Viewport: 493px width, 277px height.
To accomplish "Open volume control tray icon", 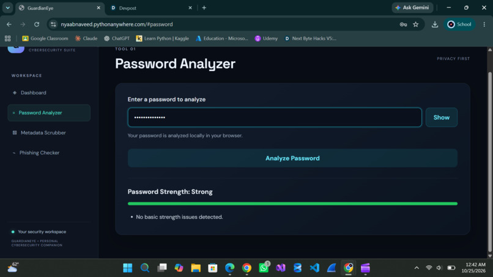I will (x=439, y=268).
